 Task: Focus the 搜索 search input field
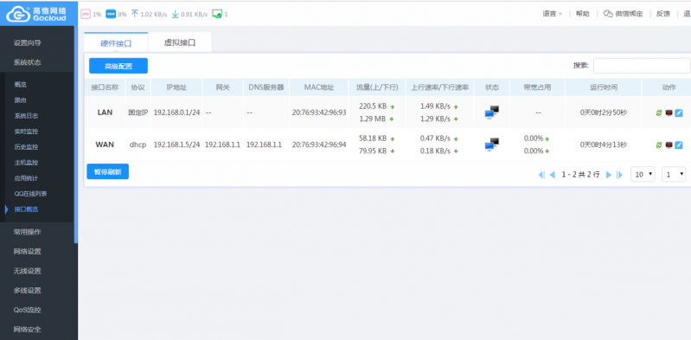(642, 65)
